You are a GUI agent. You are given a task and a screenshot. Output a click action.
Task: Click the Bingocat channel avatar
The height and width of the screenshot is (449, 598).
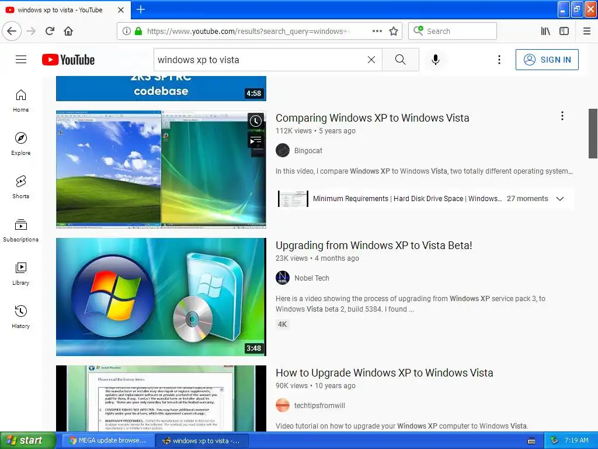(x=283, y=150)
